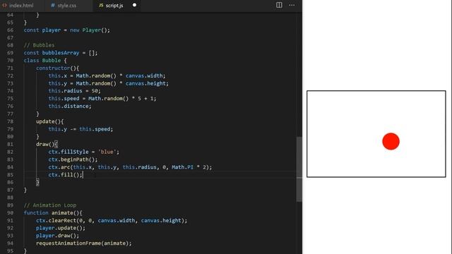Click the CSS hash icon on style.css tab
The width and height of the screenshot is (452, 254).
53,6
